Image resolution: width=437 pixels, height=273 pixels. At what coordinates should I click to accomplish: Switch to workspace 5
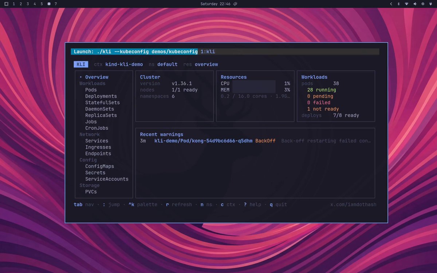coord(42,4)
